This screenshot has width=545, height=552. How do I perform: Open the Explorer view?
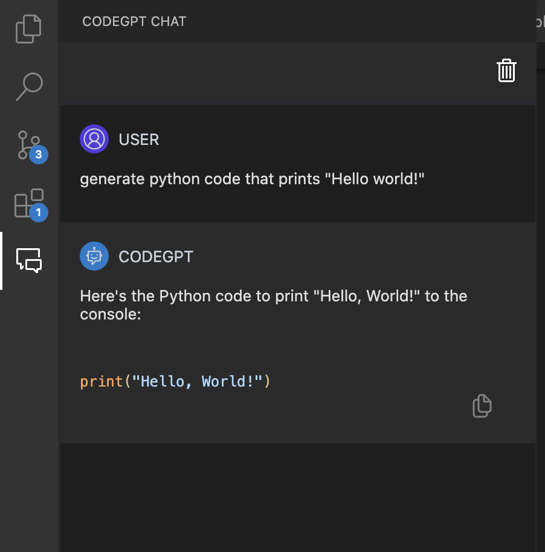point(28,28)
